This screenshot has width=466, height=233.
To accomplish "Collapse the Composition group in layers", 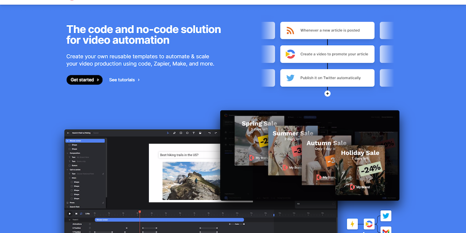I will [x=67, y=153].
